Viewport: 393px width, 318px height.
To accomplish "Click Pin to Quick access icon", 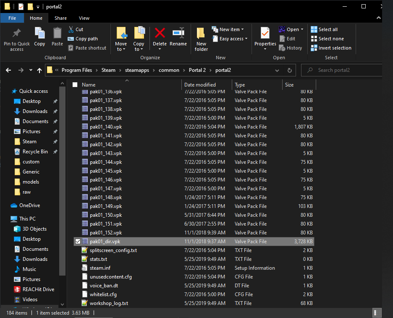I will click(x=17, y=33).
